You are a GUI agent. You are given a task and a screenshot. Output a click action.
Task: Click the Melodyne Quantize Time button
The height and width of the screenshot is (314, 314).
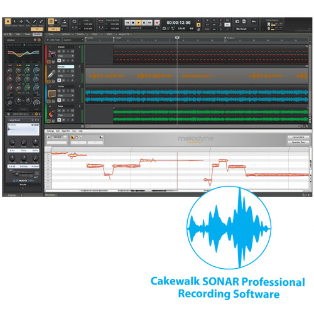298,142
